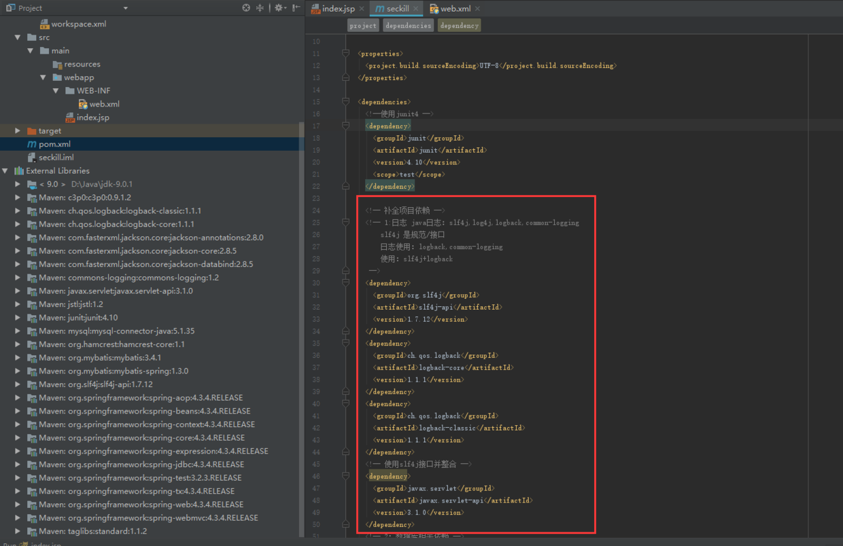Click the logback-classic artifactId line
The image size is (843, 546).
point(449,428)
